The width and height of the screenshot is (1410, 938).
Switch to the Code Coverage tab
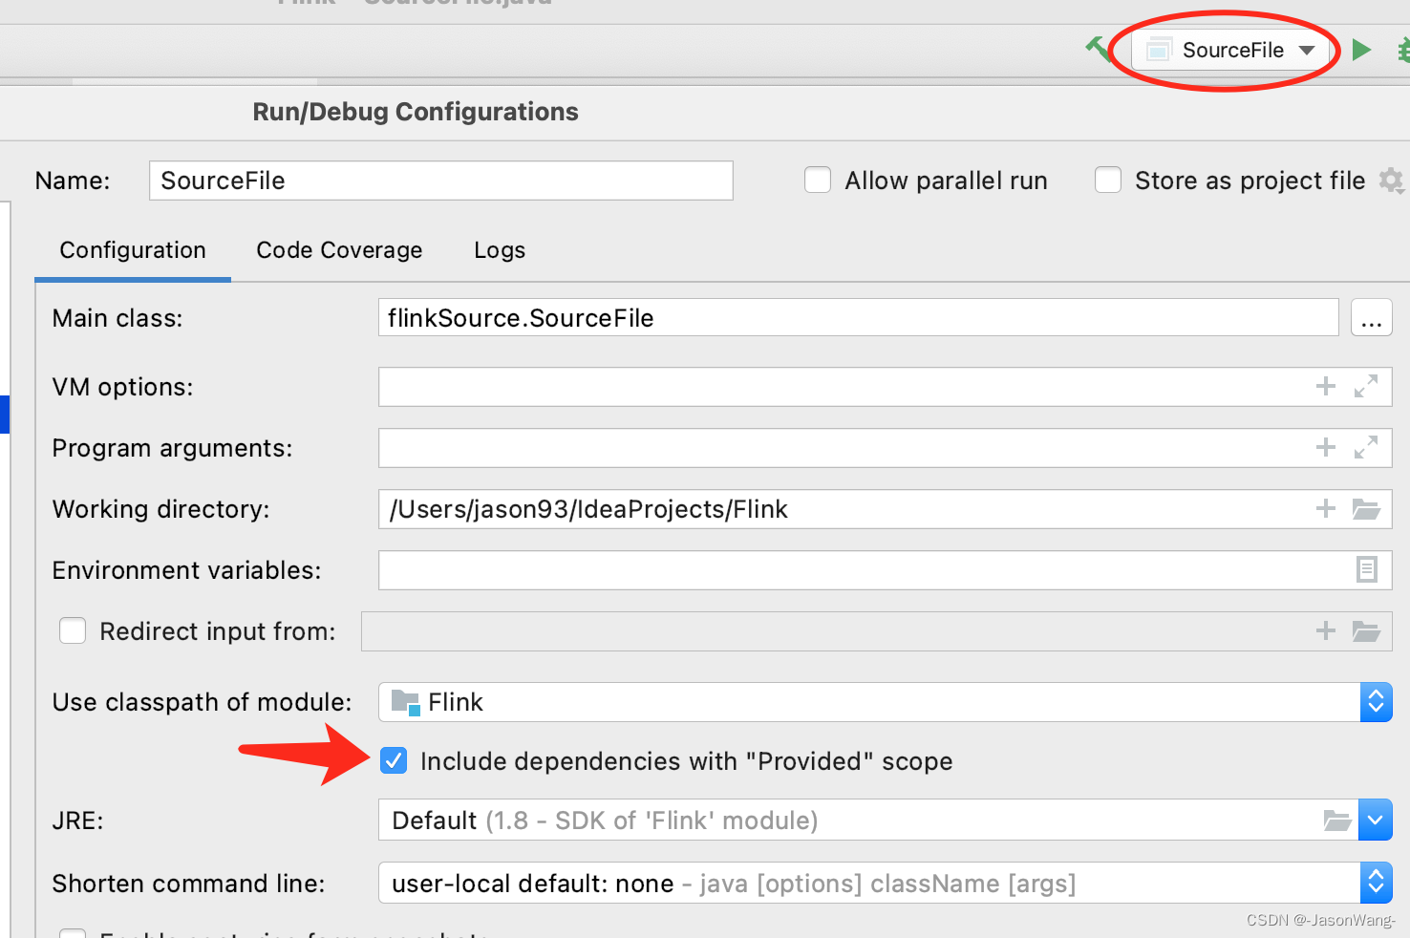point(339,250)
